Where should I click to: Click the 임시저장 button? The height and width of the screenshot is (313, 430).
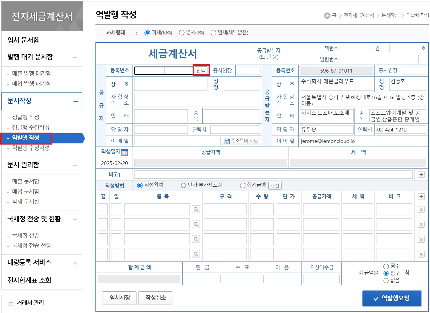(120, 298)
